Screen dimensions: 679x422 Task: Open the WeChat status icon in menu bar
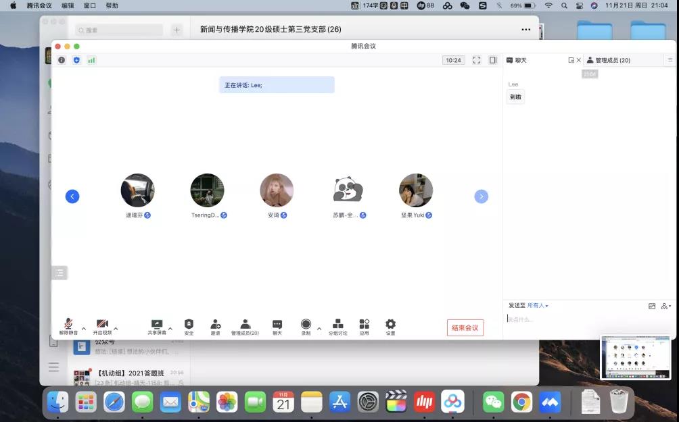point(465,5)
